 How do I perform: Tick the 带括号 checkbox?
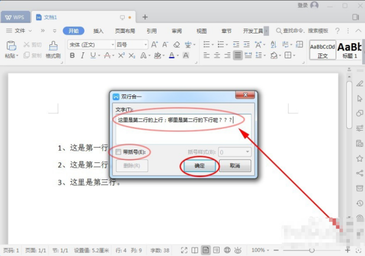tap(118, 152)
